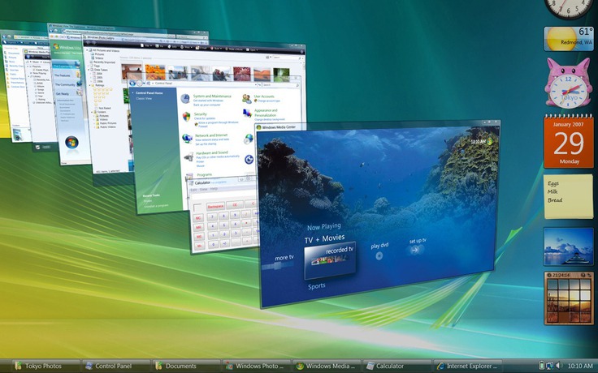The height and width of the screenshot is (373, 598).
Task: Open the recorded tv tile
Action: [x=330, y=259]
